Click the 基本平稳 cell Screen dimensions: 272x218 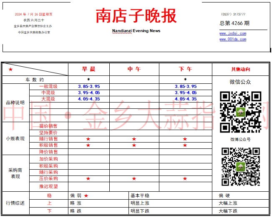pyautogui.click(x=140, y=195)
